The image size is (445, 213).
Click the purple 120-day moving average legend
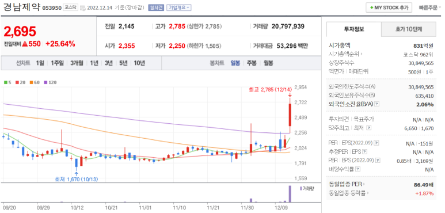pos(50,82)
